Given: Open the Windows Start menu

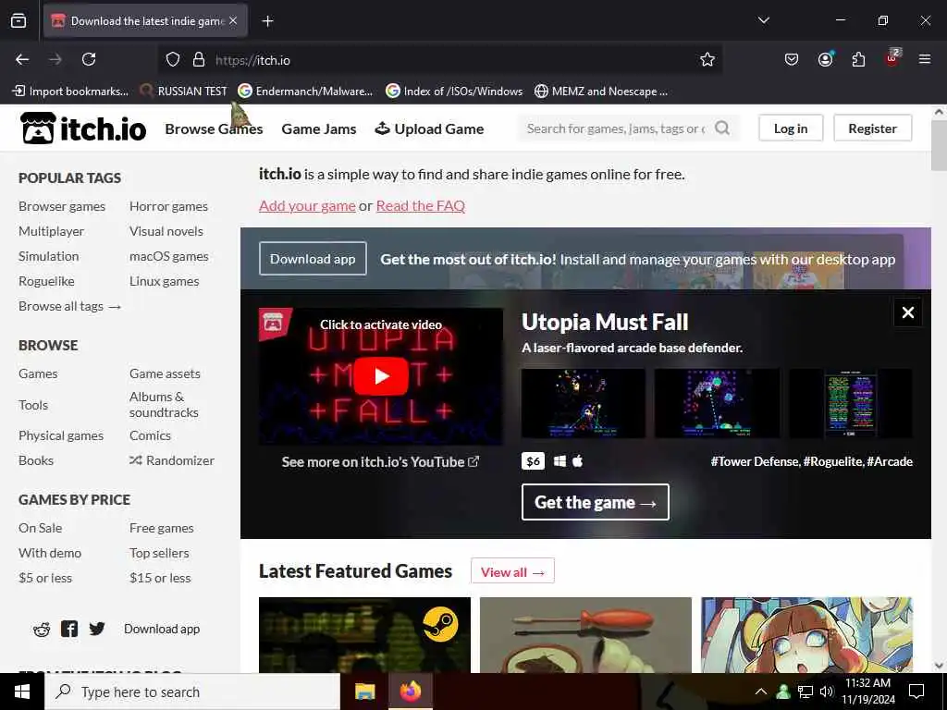Looking at the screenshot, I should [x=22, y=692].
